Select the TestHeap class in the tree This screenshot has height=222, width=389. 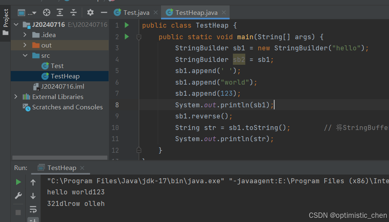click(x=60, y=76)
